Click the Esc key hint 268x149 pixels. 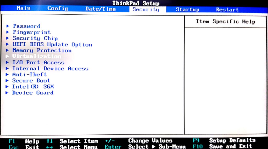[14, 147]
